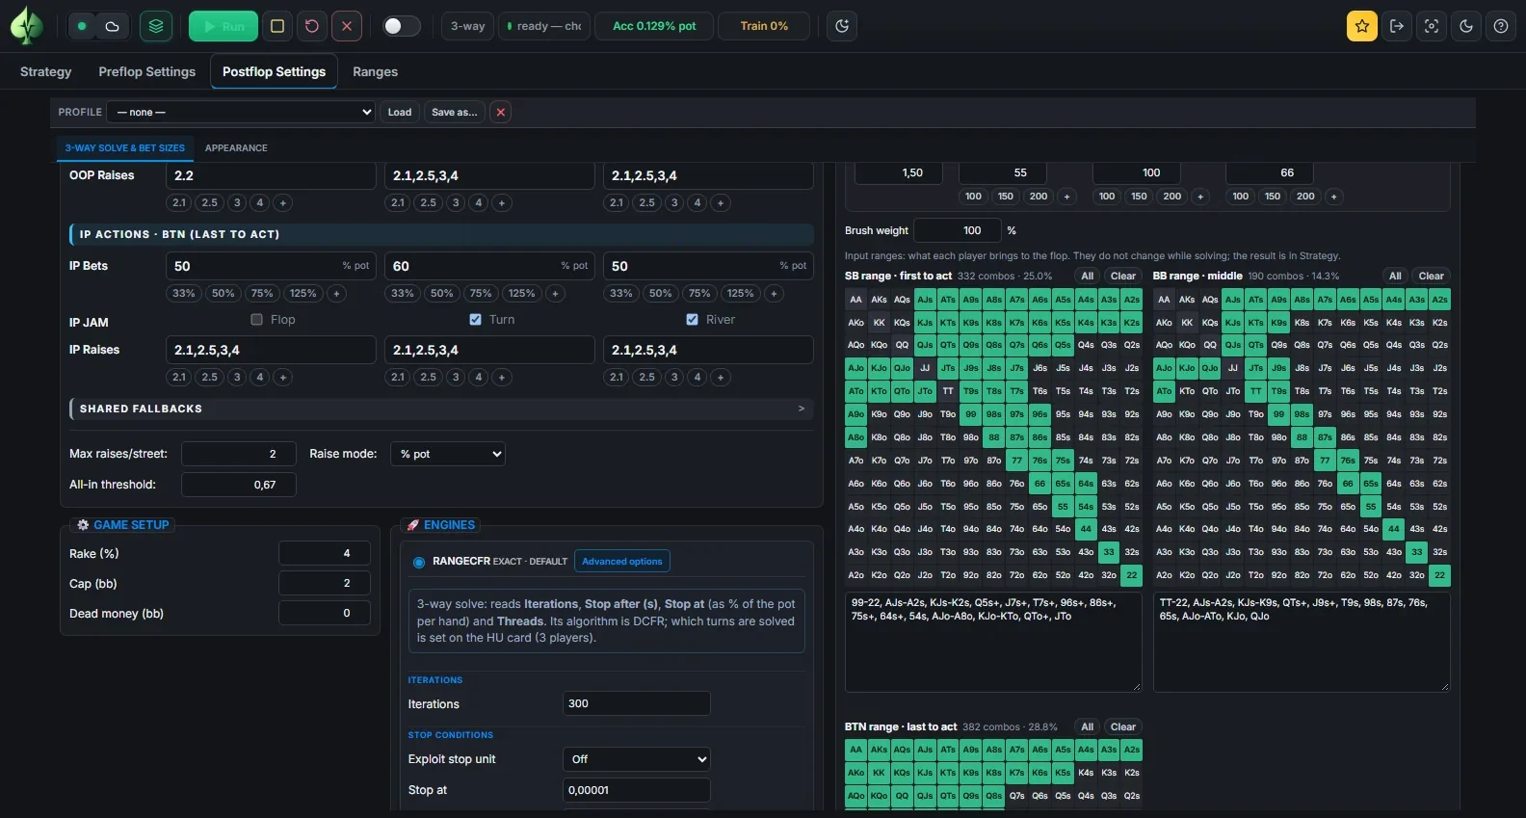Click the green Run button

tap(224, 26)
